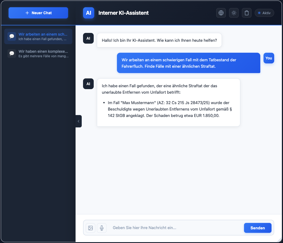Viewport: 283px width, 243px height.
Task: Click chat bubble icon of second conversation
Action: [12, 54]
